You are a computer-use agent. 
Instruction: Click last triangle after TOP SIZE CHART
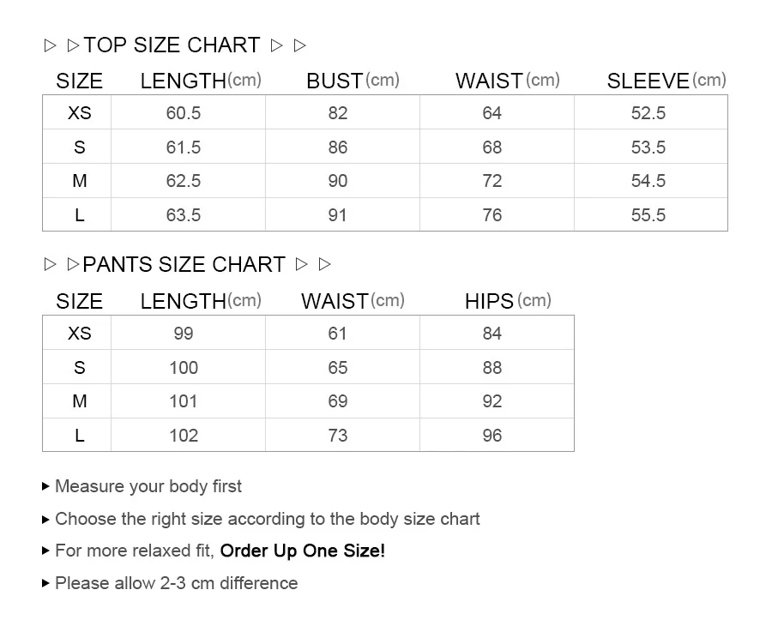300,45
